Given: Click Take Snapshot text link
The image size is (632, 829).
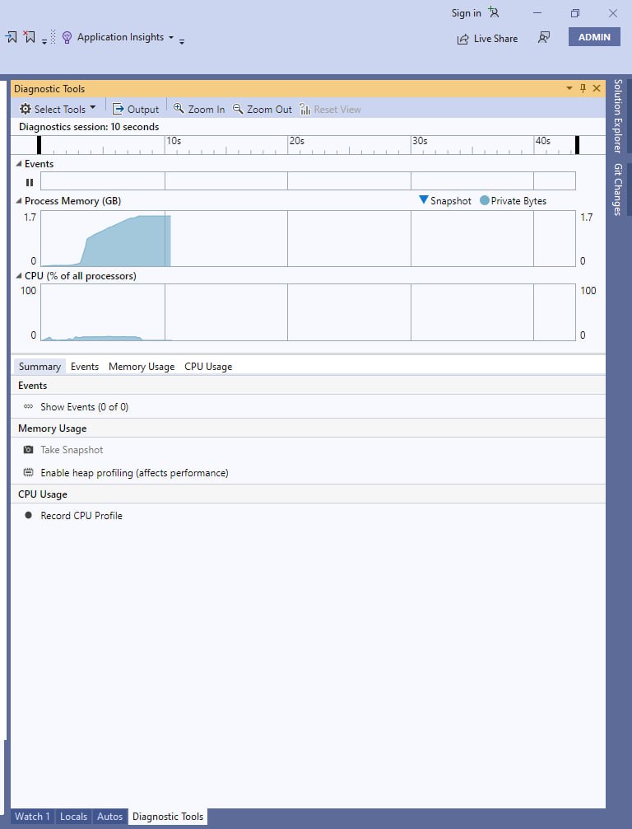Looking at the screenshot, I should point(72,449).
